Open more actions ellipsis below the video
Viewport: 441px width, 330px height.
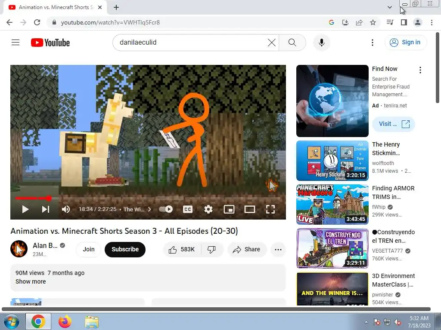pyautogui.click(x=278, y=250)
